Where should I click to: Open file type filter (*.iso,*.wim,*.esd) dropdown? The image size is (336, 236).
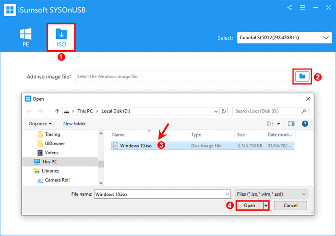point(271,194)
